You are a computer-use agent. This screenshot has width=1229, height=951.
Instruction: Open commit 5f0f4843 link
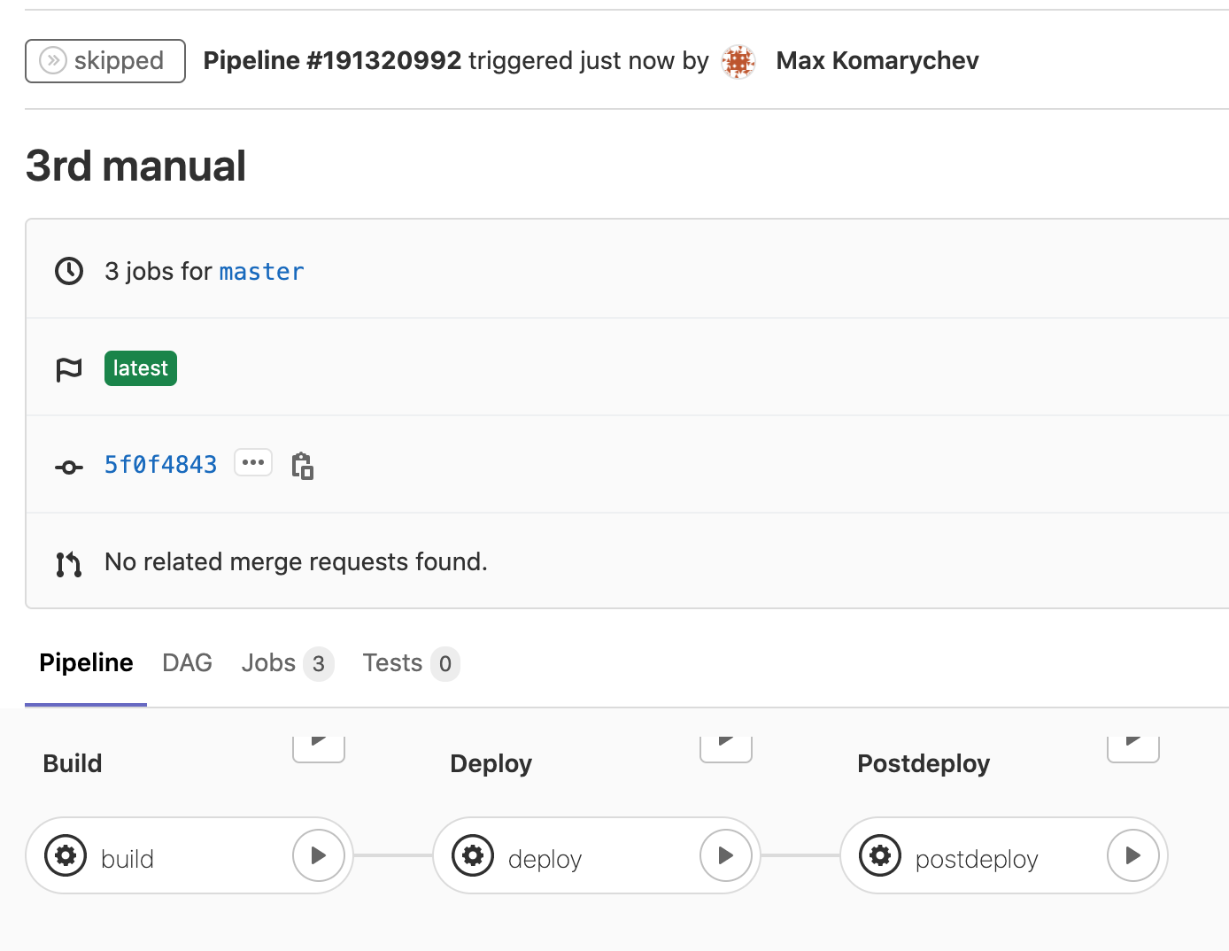[x=160, y=465]
